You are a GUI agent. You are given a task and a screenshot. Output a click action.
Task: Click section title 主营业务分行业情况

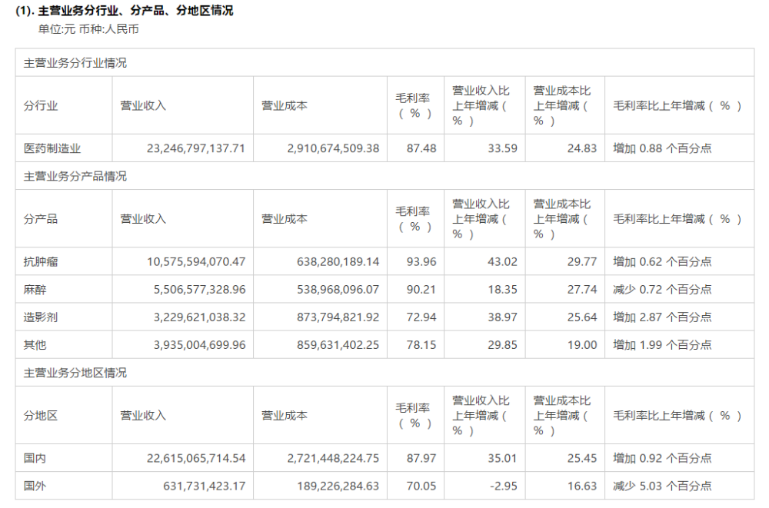pos(75,63)
